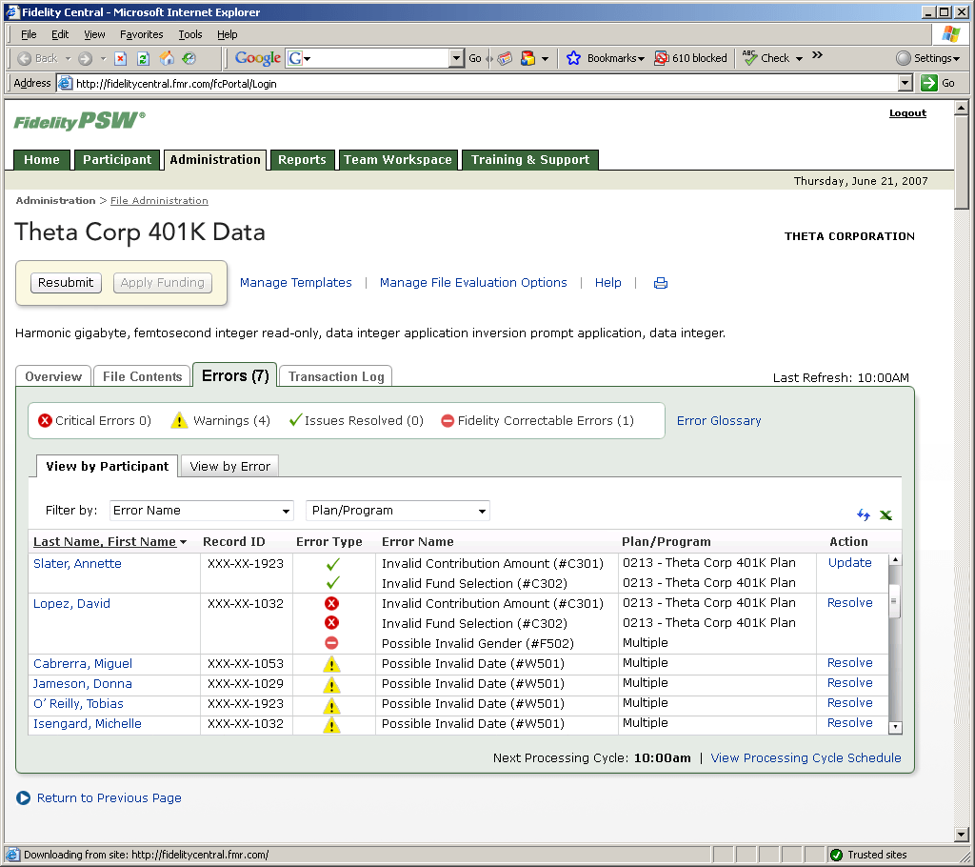
Task: Click the red Critical Errors X icon
Action: coord(45,421)
